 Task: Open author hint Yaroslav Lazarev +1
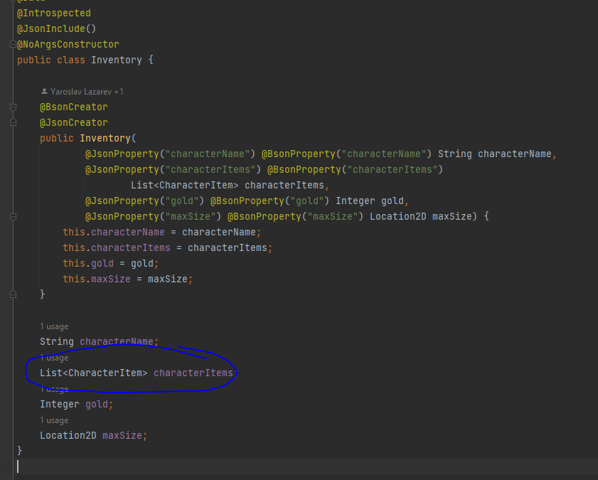(x=87, y=92)
